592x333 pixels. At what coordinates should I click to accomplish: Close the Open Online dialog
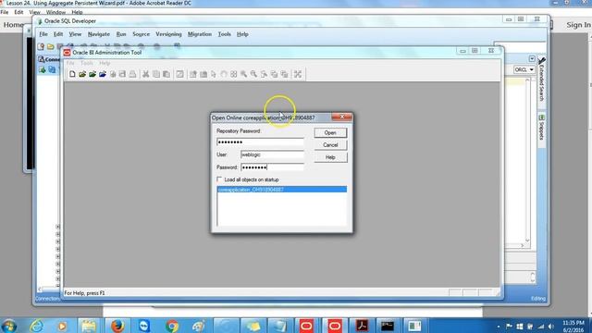[341, 117]
